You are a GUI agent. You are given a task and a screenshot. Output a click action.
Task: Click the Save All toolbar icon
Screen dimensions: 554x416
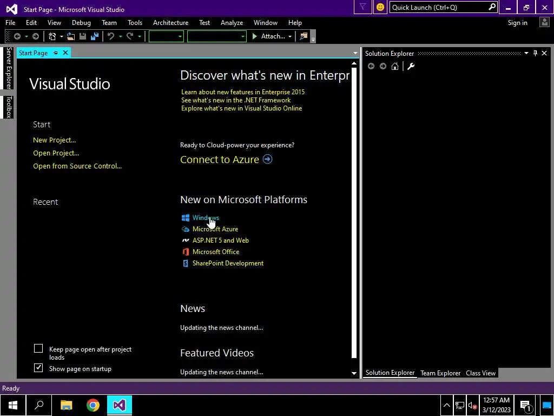tap(95, 36)
